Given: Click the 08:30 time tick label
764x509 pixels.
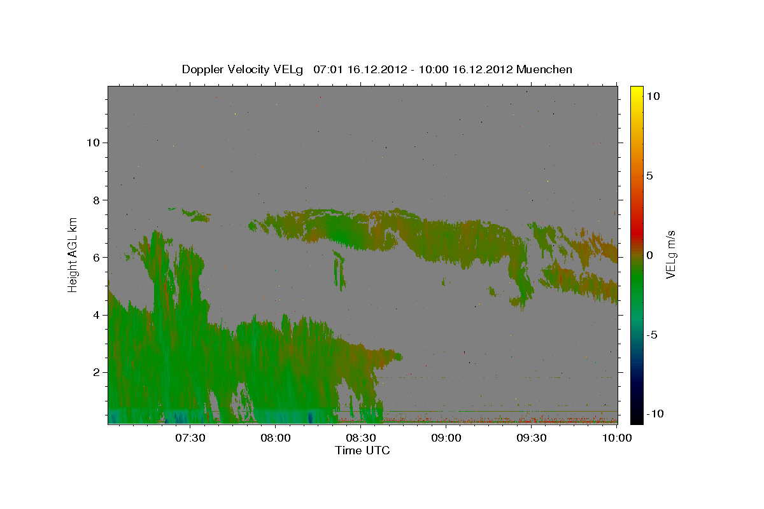Looking at the screenshot, I should click(x=361, y=438).
